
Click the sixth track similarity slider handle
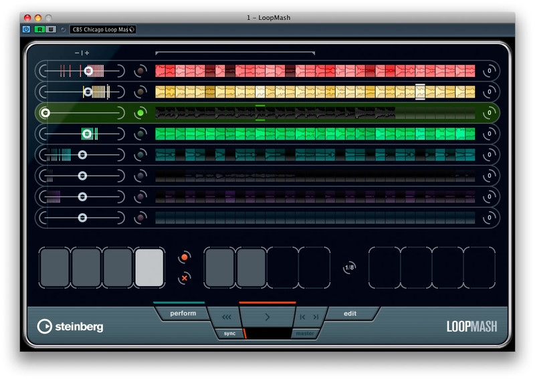click(x=82, y=176)
